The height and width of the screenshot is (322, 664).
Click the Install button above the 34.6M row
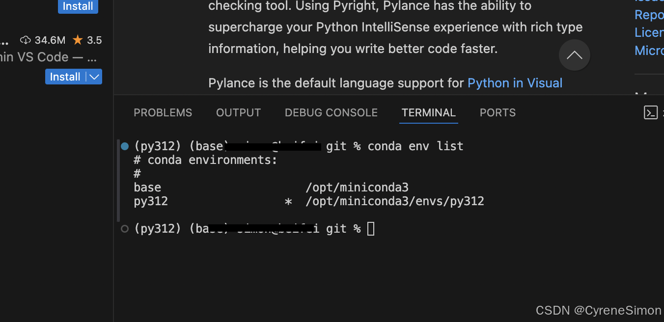point(78,6)
